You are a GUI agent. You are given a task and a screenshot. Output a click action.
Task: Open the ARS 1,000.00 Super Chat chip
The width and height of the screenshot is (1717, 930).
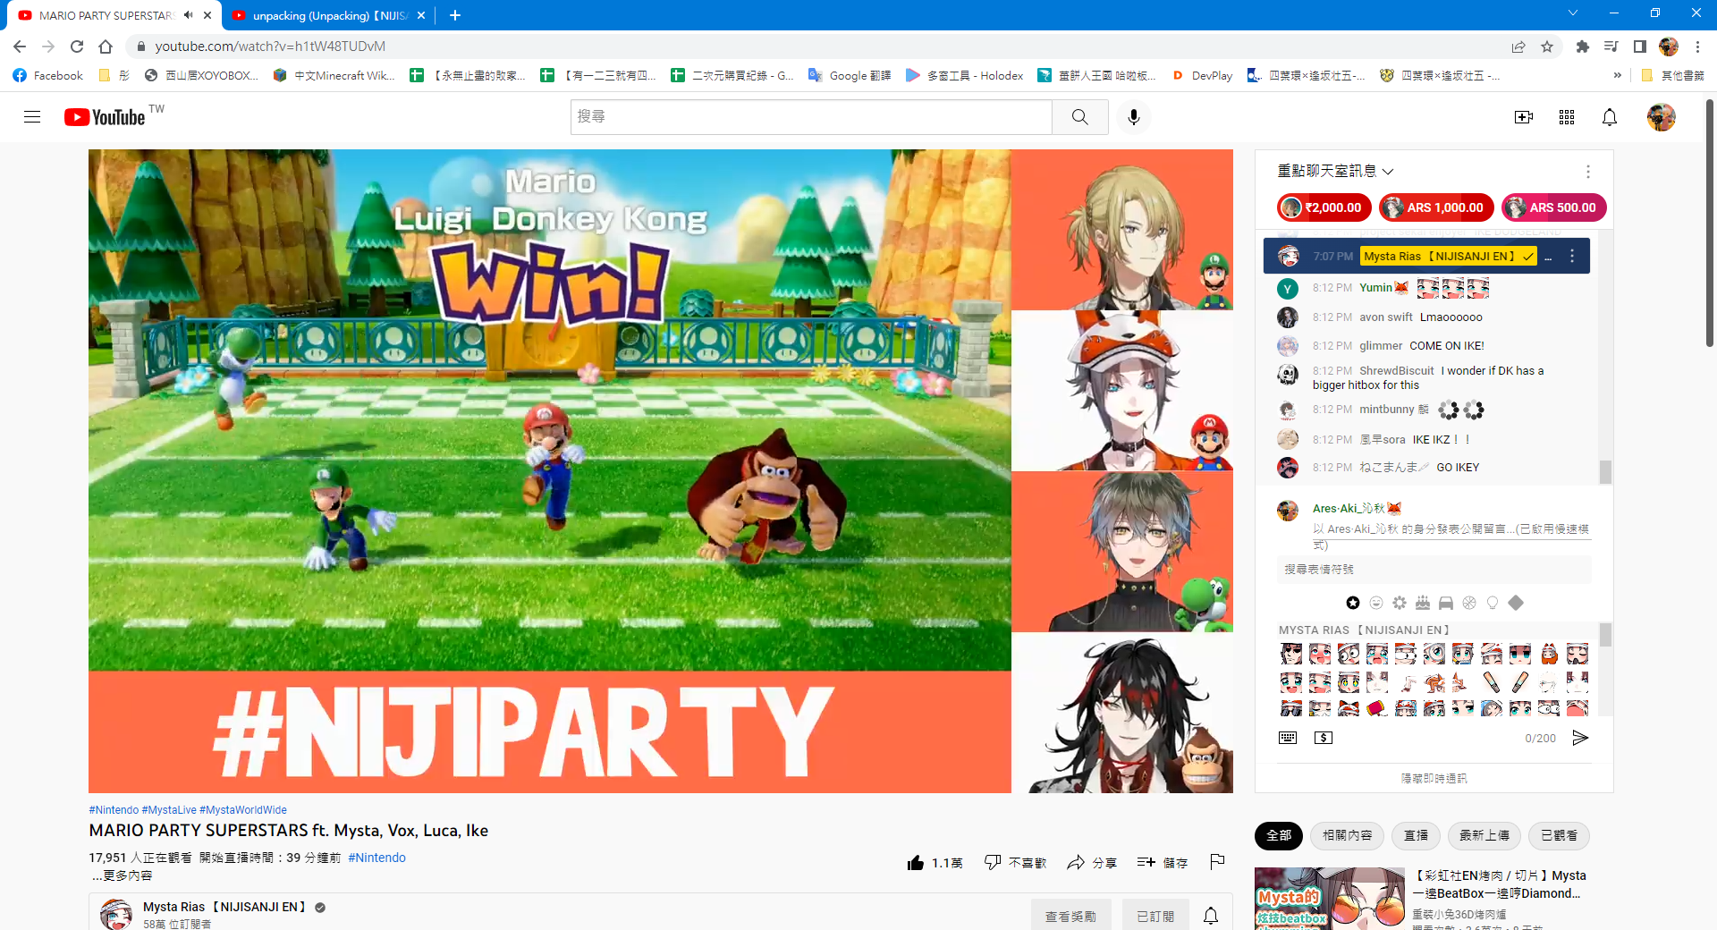[x=1435, y=207]
